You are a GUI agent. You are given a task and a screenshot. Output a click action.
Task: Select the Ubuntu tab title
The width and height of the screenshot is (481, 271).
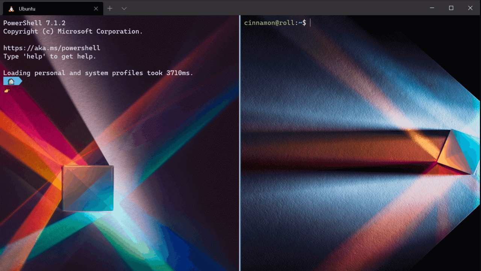27,9
